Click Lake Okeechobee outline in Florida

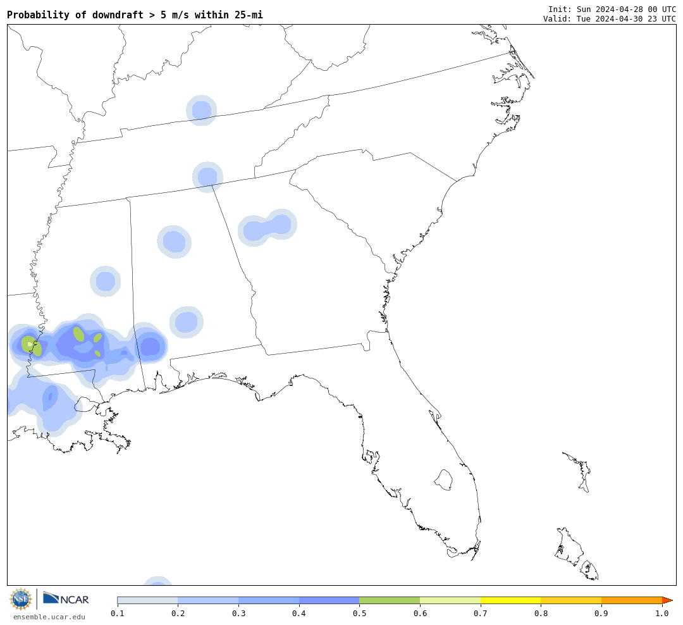(x=443, y=480)
